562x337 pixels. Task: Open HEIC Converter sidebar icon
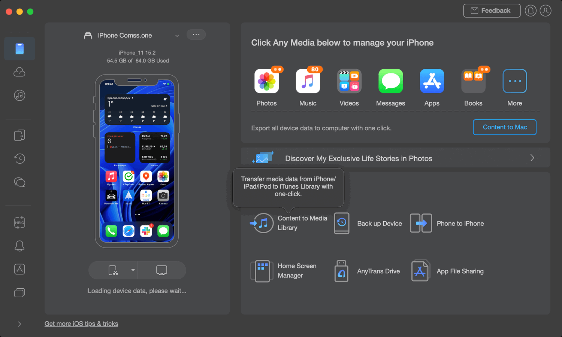[x=19, y=222]
